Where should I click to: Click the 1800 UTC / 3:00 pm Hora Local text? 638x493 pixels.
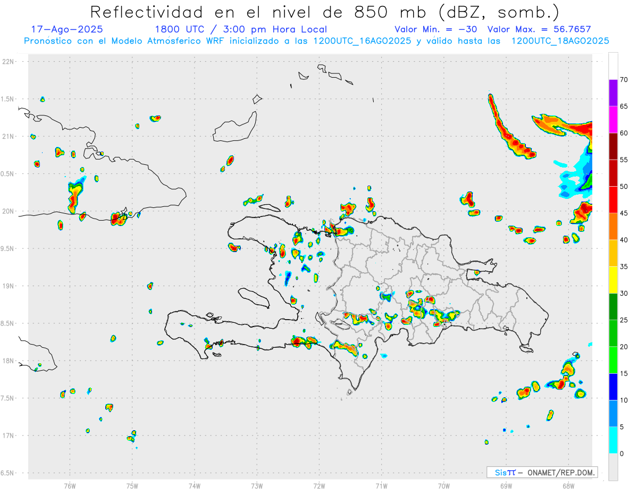click(x=241, y=30)
